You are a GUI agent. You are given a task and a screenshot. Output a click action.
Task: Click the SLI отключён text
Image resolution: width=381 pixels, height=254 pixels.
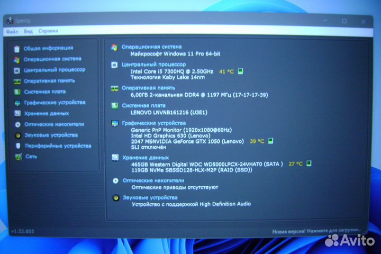(149, 147)
